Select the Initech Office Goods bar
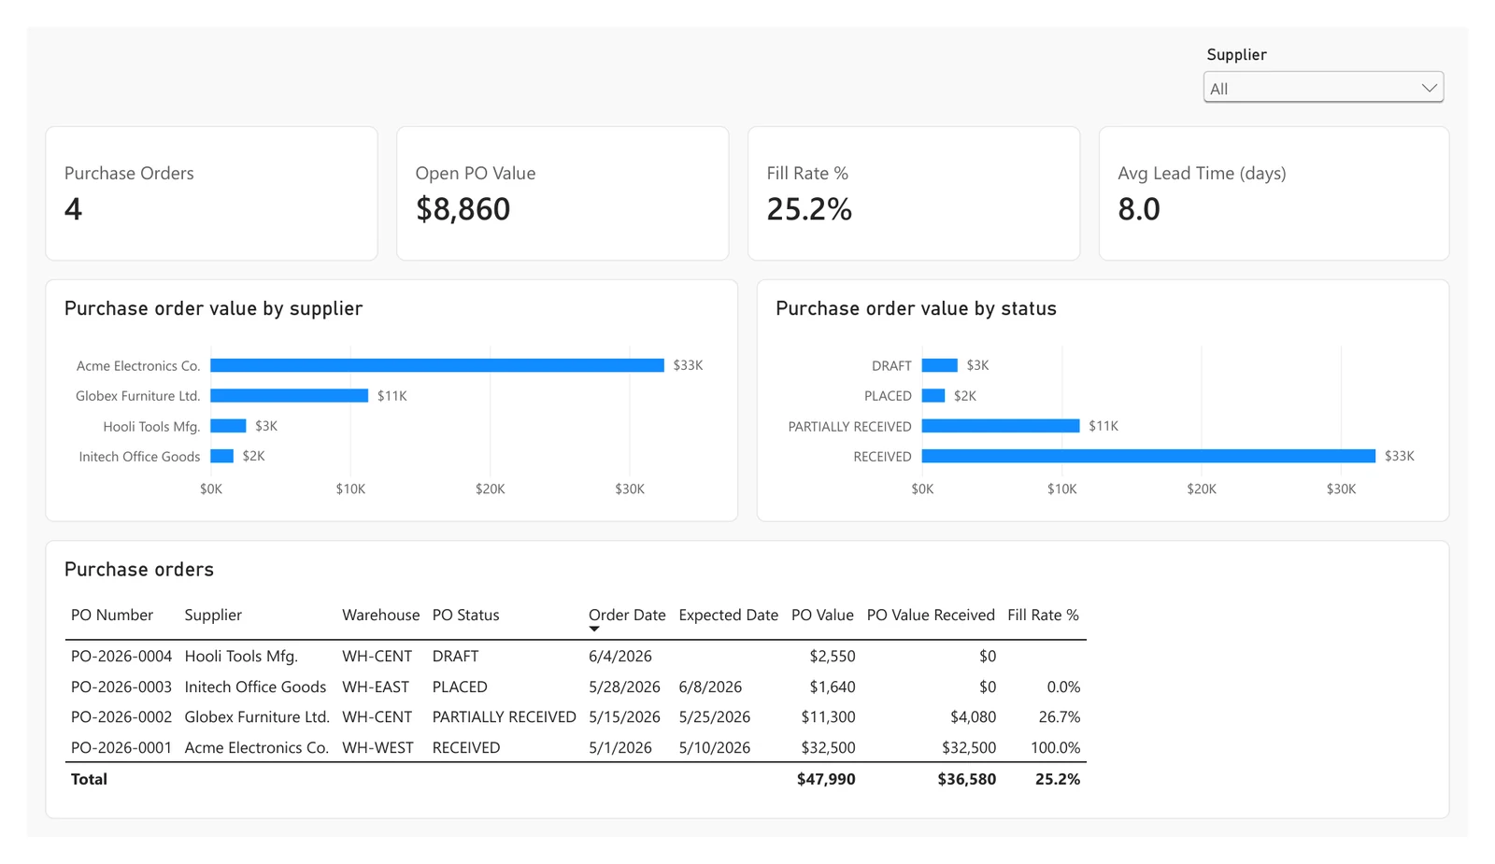 tap(222, 456)
